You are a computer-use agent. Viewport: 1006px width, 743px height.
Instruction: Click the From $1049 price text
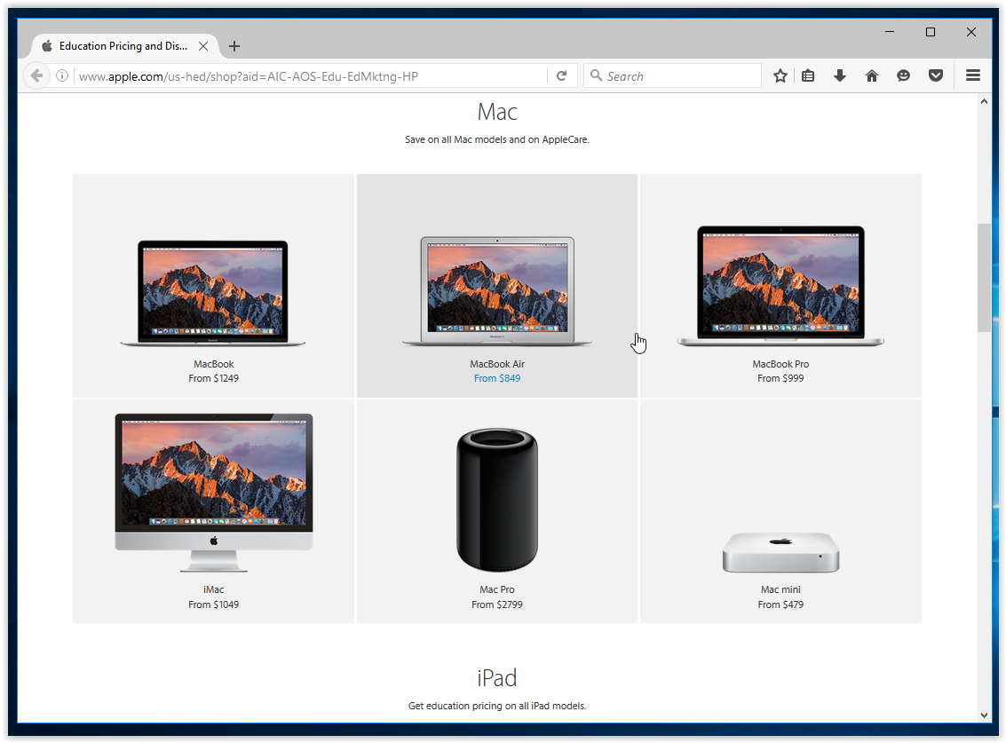click(214, 605)
